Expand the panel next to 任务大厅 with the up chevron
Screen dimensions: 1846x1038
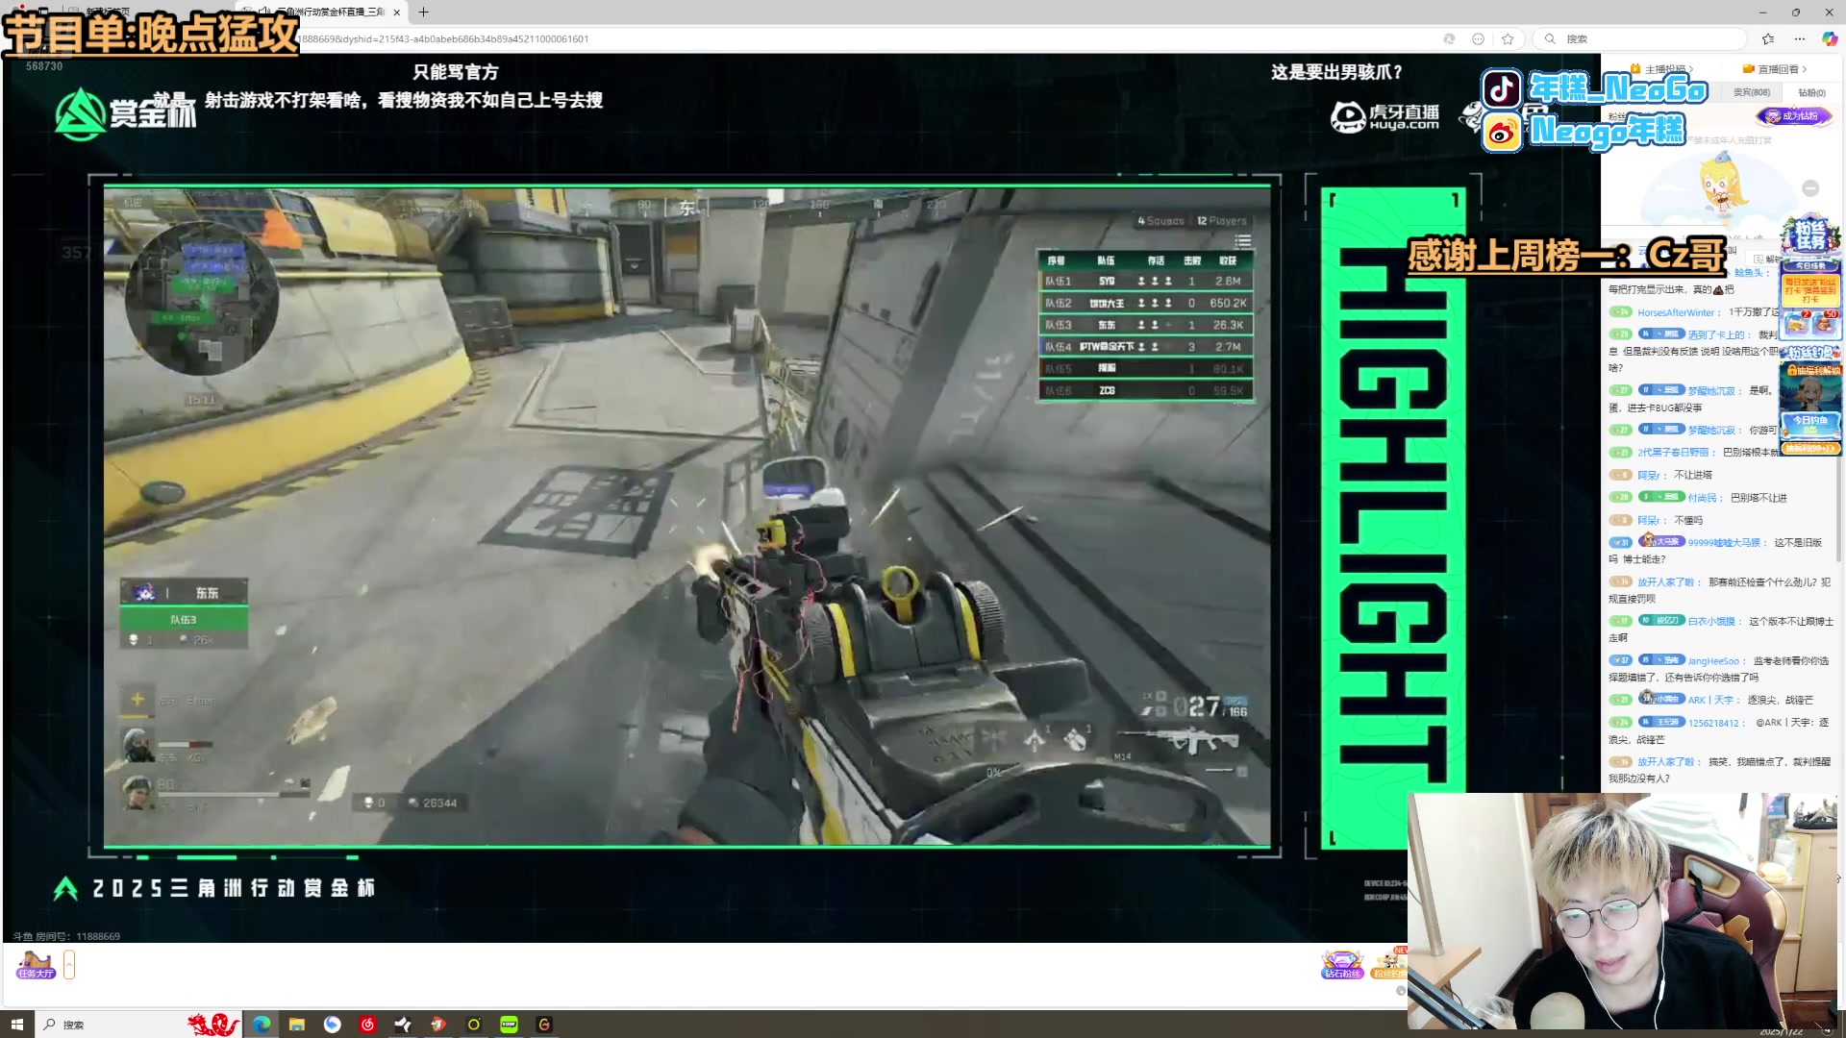69,964
